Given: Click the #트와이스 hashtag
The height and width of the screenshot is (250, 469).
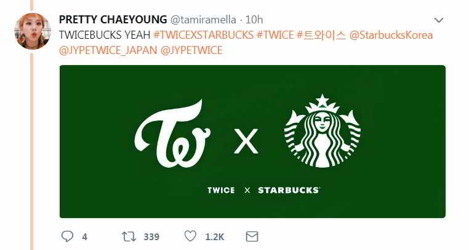Looking at the screenshot, I should pyautogui.click(x=321, y=35).
